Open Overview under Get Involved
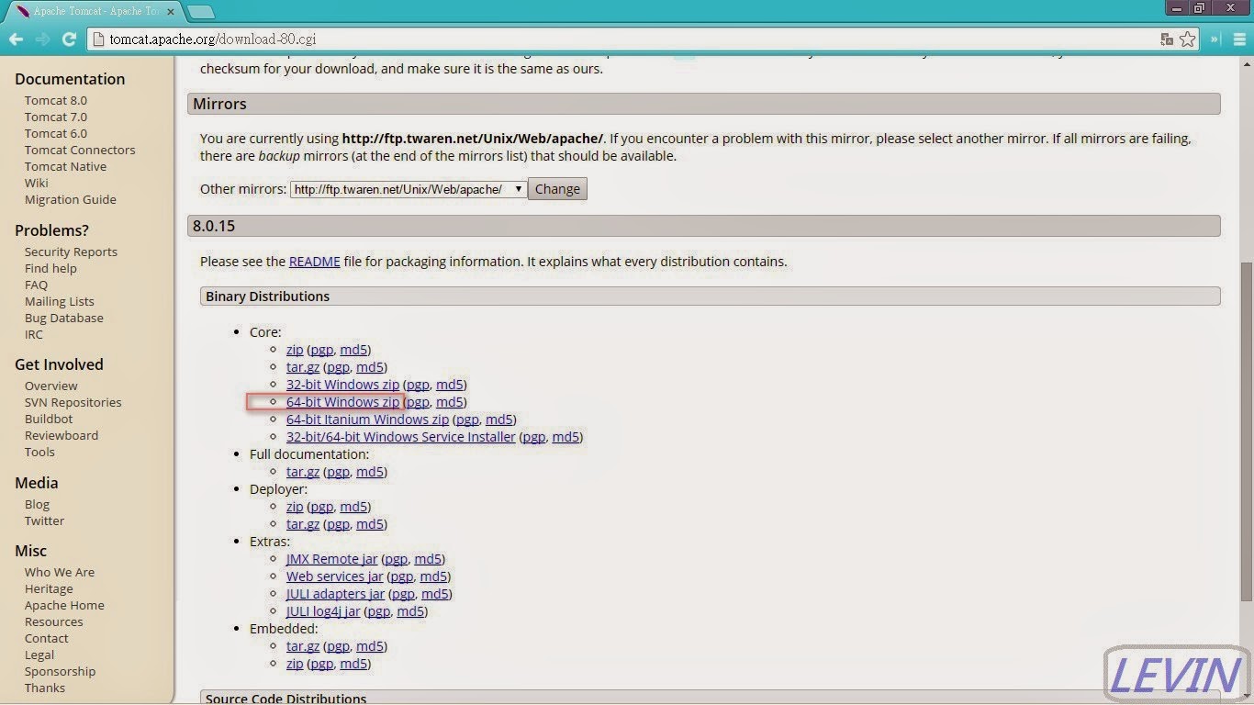The width and height of the screenshot is (1254, 705). pyautogui.click(x=51, y=386)
